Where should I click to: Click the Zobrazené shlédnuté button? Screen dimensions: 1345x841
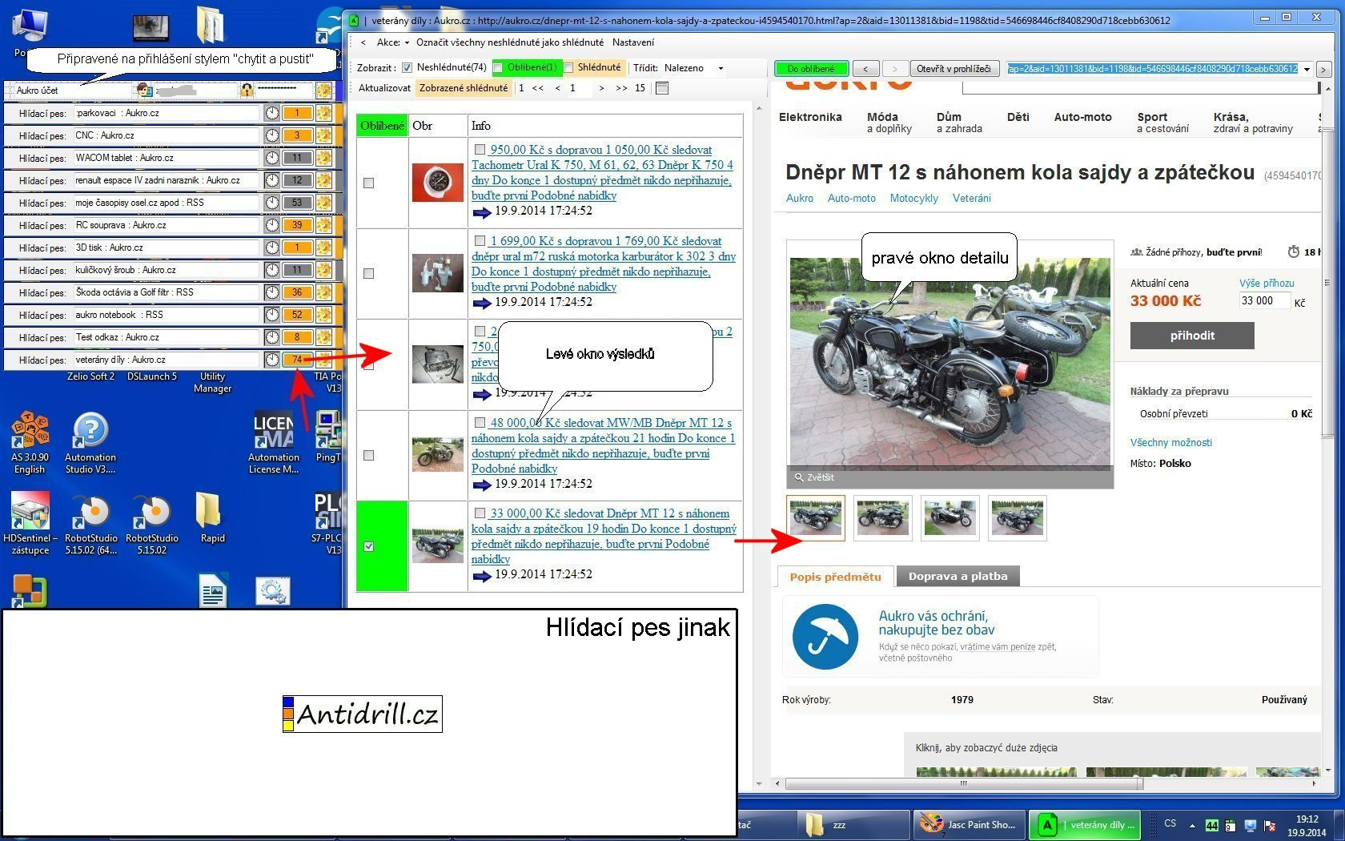[463, 88]
